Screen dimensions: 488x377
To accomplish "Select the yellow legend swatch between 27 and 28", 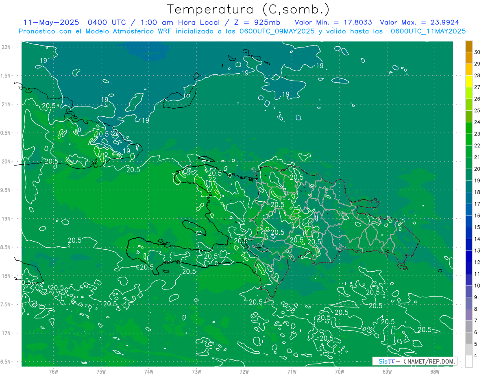I will (469, 81).
